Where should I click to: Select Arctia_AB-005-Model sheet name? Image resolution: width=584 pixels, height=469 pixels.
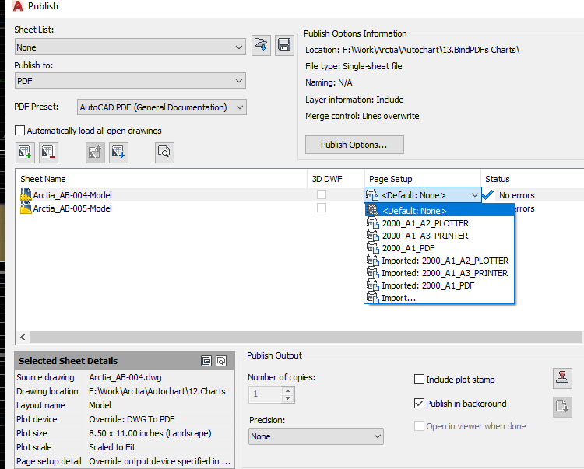(x=72, y=208)
